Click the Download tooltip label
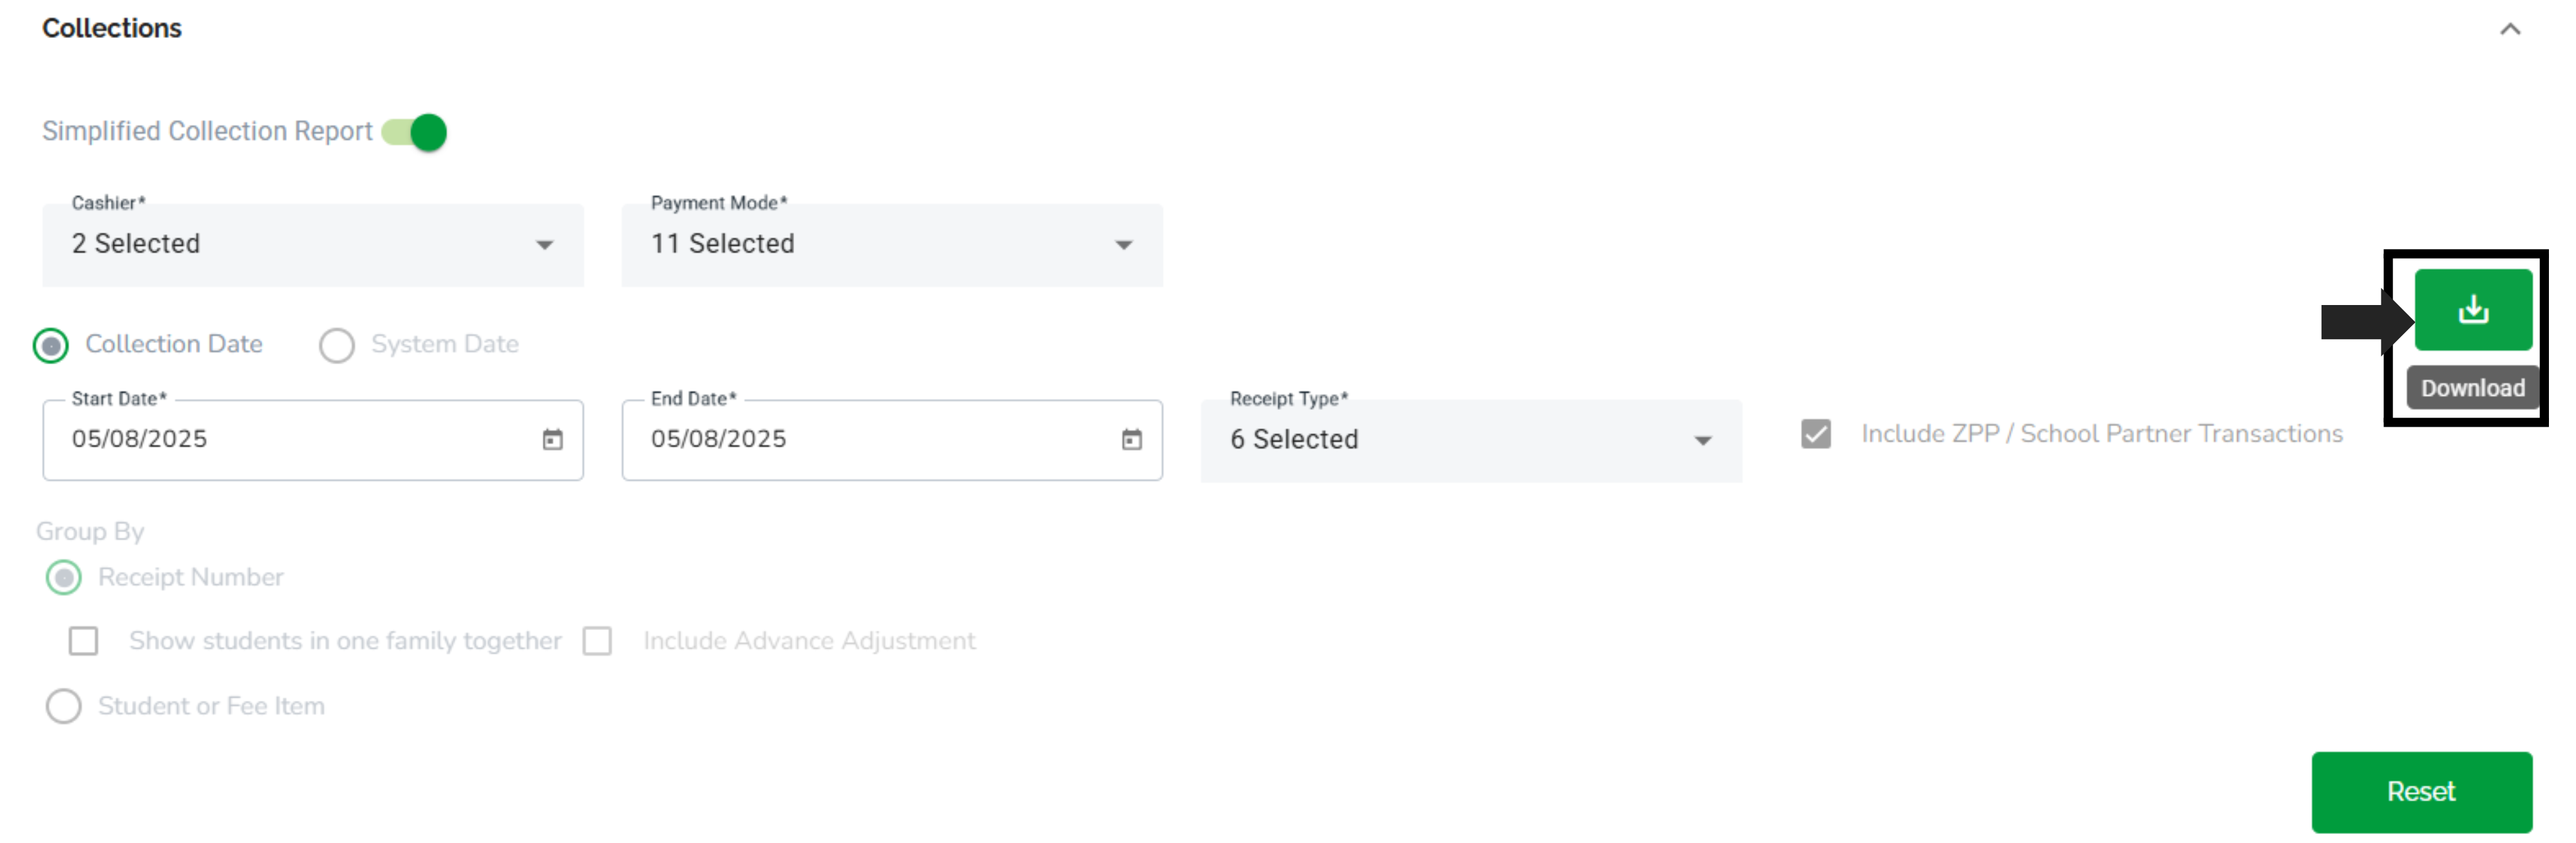The height and width of the screenshot is (843, 2576). click(x=2472, y=387)
